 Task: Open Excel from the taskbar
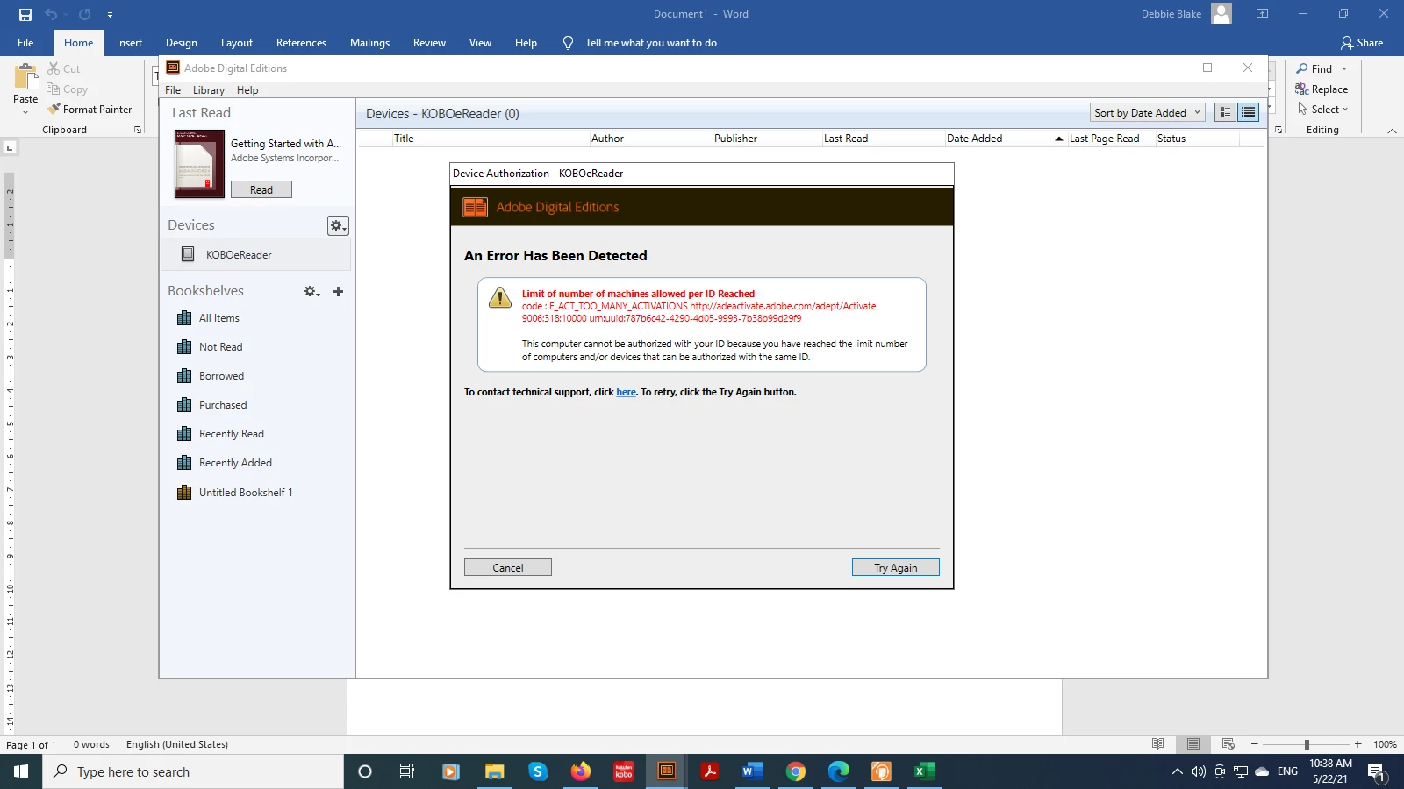point(924,771)
